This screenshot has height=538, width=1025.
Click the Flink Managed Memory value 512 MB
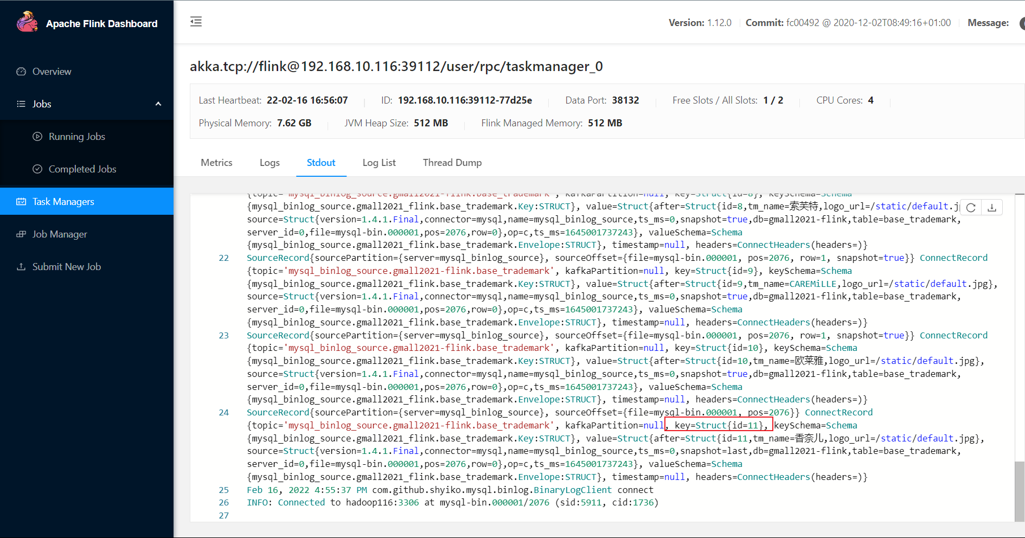[605, 123]
